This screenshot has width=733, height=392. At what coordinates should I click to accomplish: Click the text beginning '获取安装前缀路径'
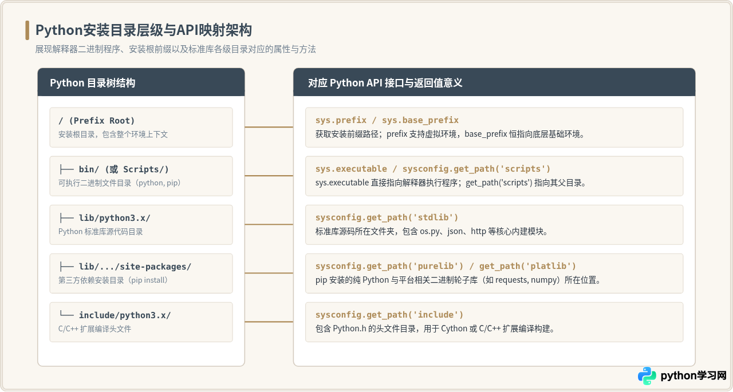coord(450,134)
